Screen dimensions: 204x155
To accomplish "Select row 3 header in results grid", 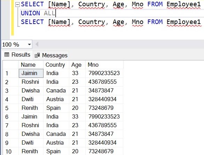I will [x=11, y=91].
